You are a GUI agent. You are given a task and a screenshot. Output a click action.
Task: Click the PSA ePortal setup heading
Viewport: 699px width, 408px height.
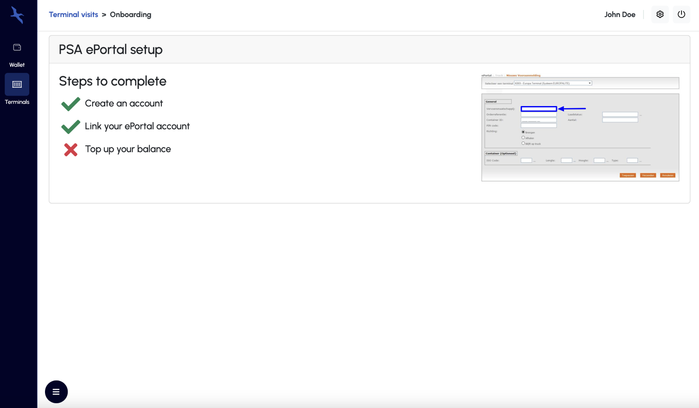[x=111, y=50]
